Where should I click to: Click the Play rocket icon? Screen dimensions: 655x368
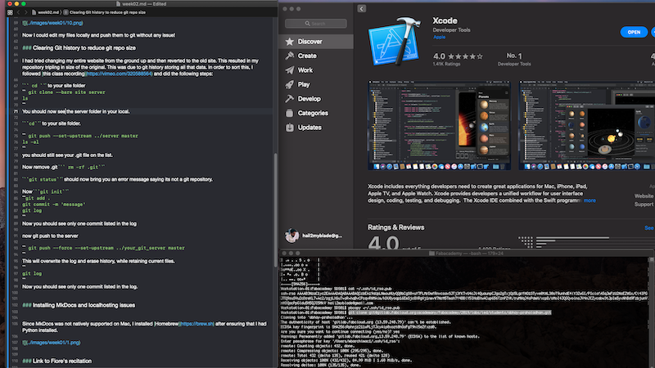pyautogui.click(x=290, y=84)
